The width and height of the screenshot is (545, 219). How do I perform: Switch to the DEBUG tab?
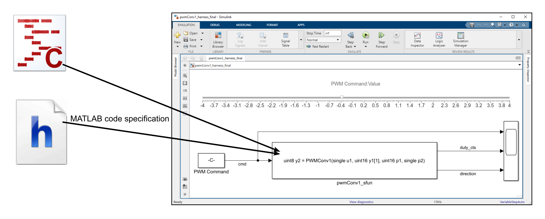(215, 25)
